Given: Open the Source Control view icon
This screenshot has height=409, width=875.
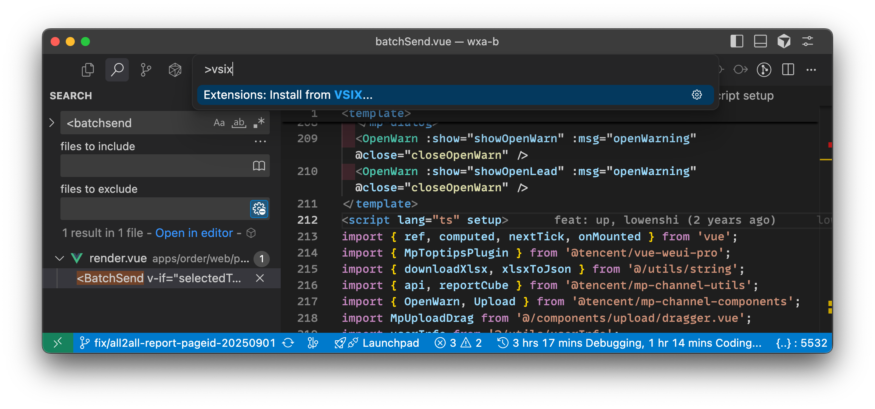Looking at the screenshot, I should click(146, 70).
